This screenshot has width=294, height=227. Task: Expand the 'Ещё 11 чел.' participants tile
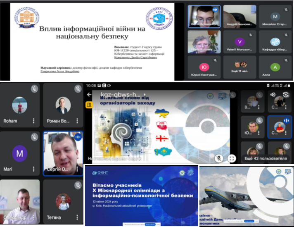coord(239,67)
